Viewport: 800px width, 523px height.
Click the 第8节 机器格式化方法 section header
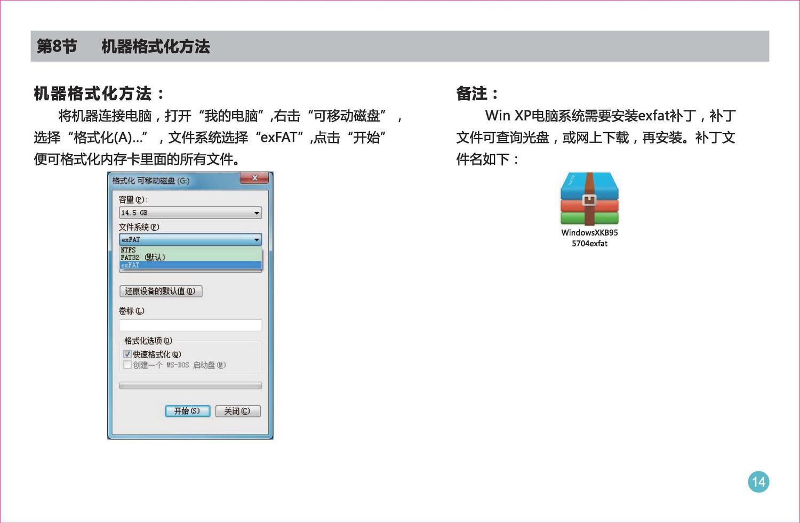coord(400,46)
